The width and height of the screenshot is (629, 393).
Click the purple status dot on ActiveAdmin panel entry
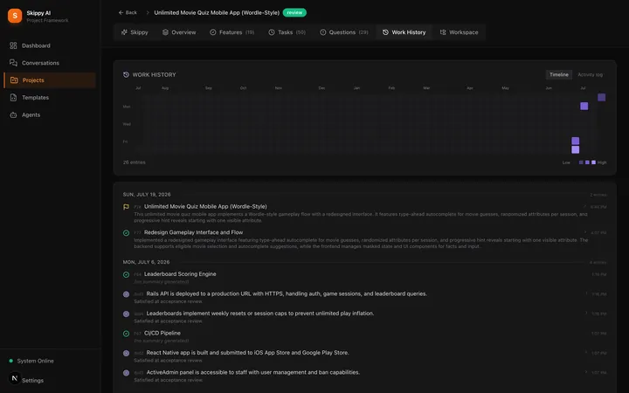pos(126,373)
